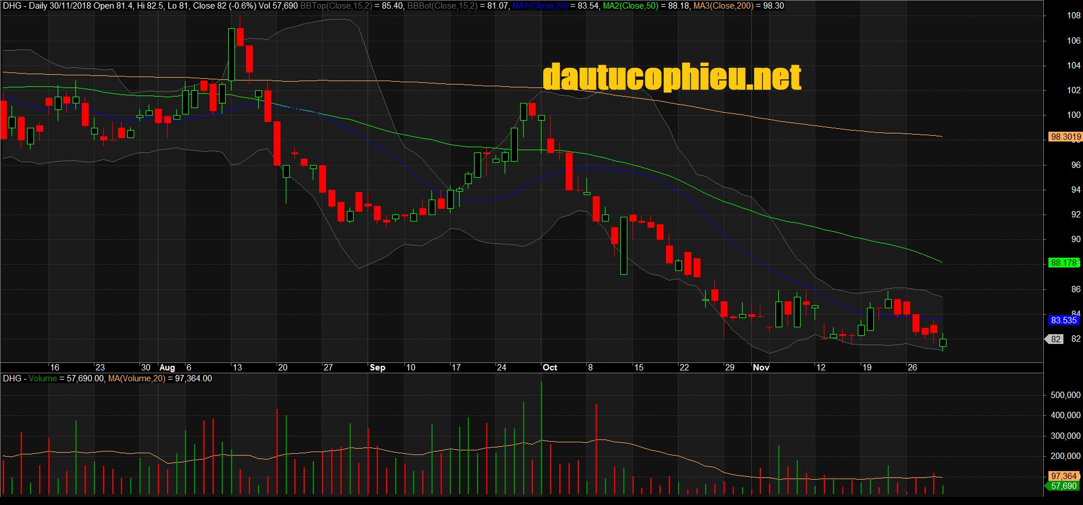Viewport: 1083px width, 505px height.
Task: Click the 500,000 level on the volume axis
Action: point(1065,395)
